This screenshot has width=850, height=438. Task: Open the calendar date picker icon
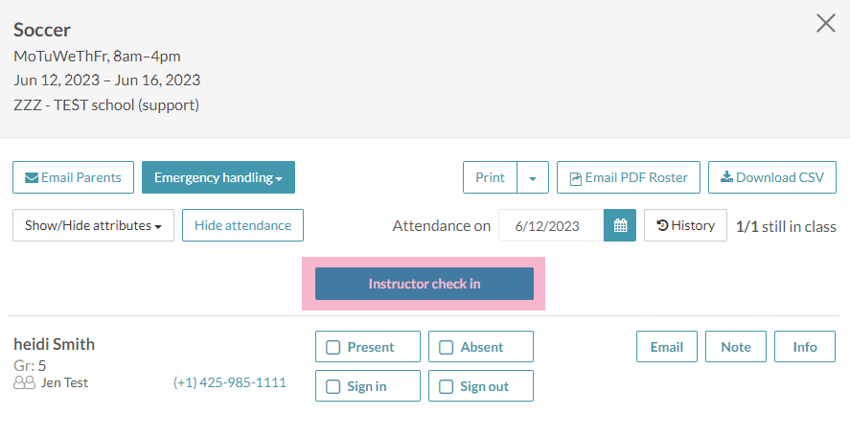click(x=620, y=226)
